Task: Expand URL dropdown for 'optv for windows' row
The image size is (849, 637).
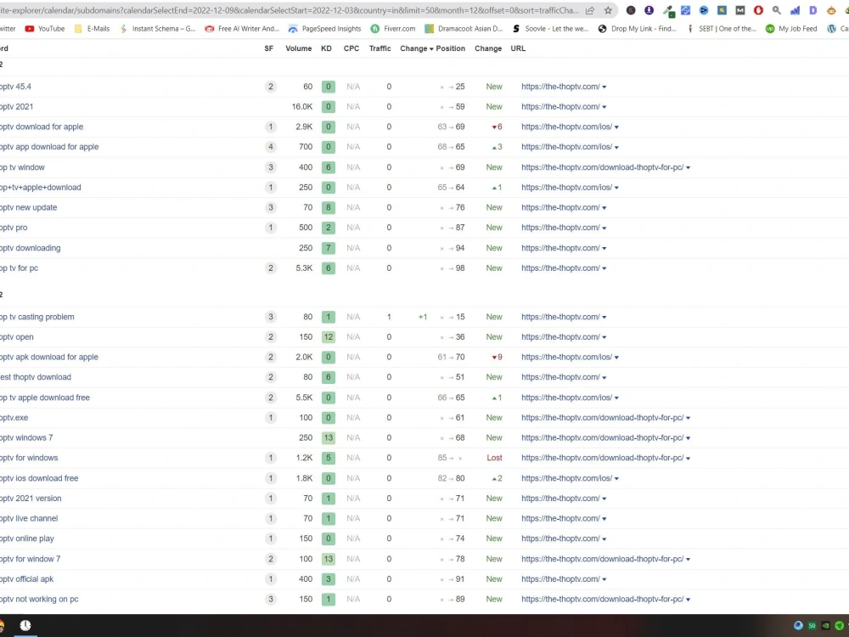Action: coord(689,459)
